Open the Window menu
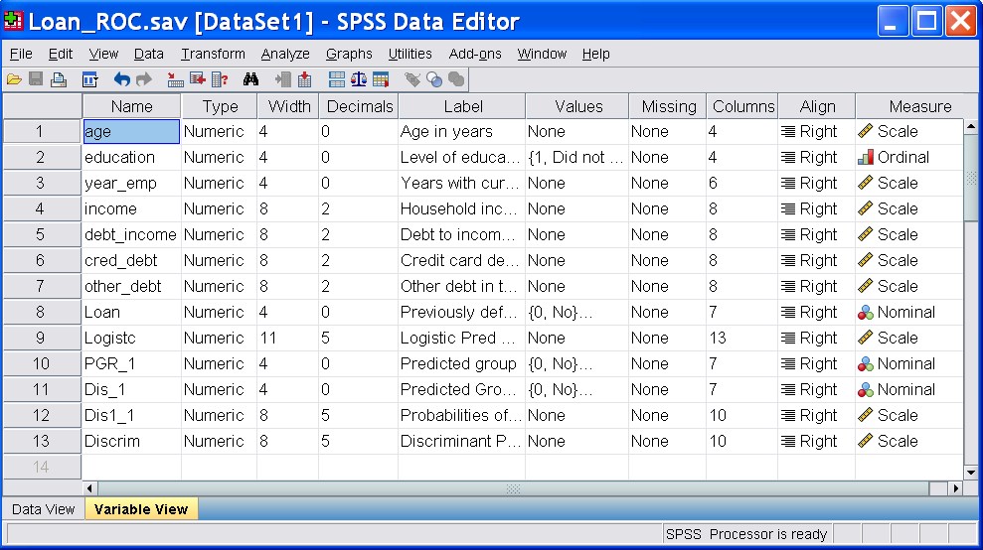Image resolution: width=983 pixels, height=550 pixels. [542, 54]
